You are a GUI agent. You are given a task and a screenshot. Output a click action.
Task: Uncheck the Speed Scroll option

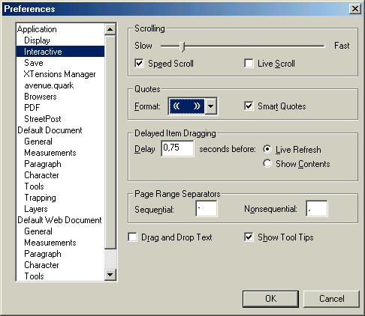click(x=139, y=64)
